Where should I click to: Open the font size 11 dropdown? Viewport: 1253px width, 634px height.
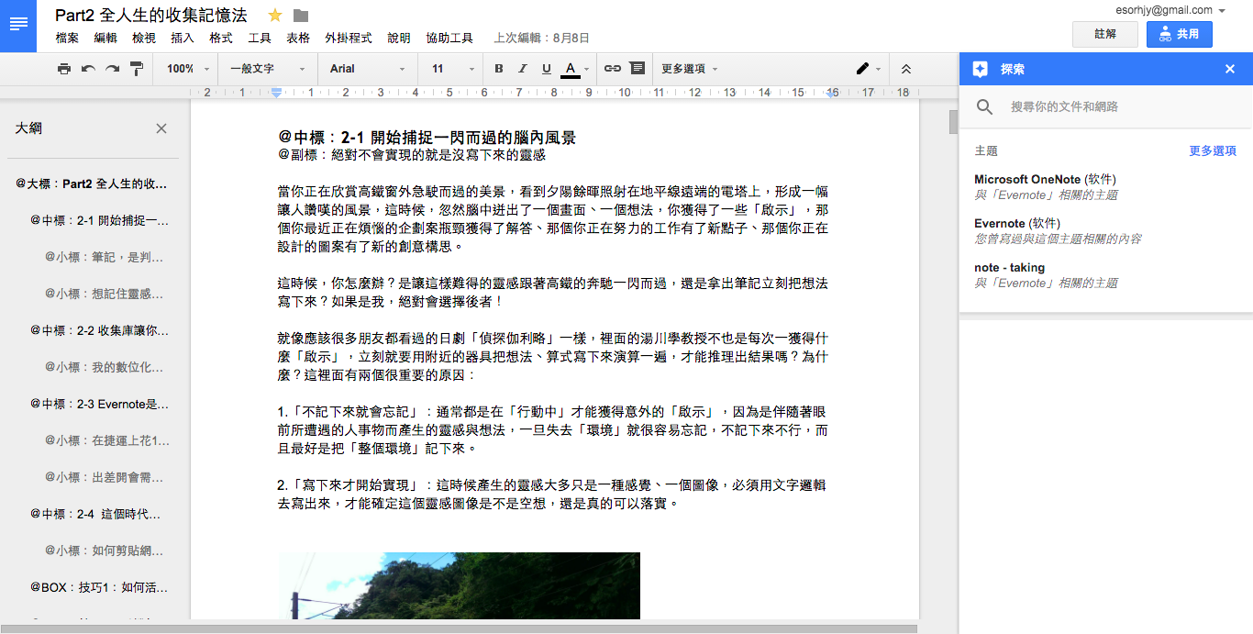click(452, 69)
